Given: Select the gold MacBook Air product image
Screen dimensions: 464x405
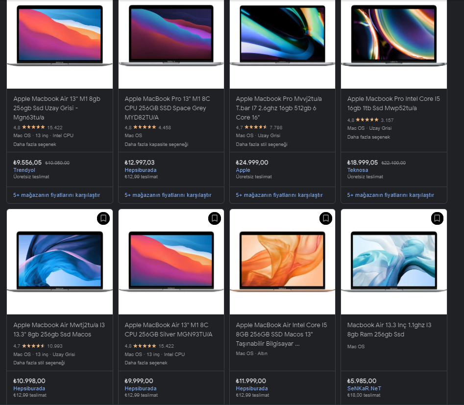Looking at the screenshot, I should tap(282, 262).
